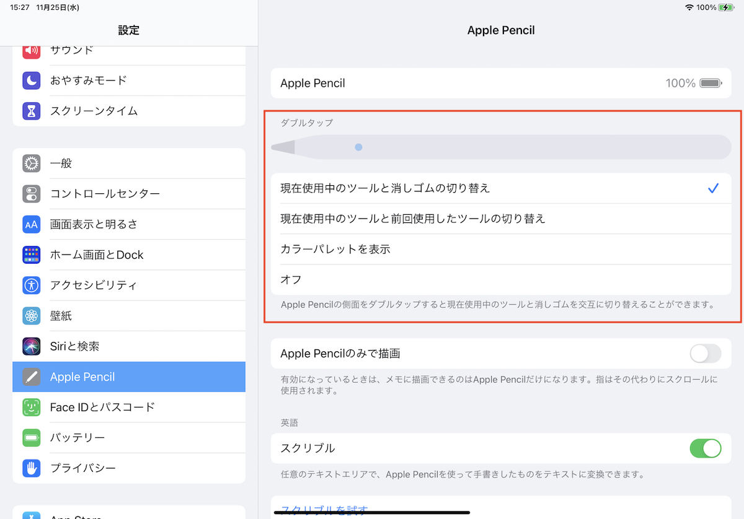This screenshot has height=519, width=744.
Task: Open プライバシー settings
Action: tap(129, 468)
